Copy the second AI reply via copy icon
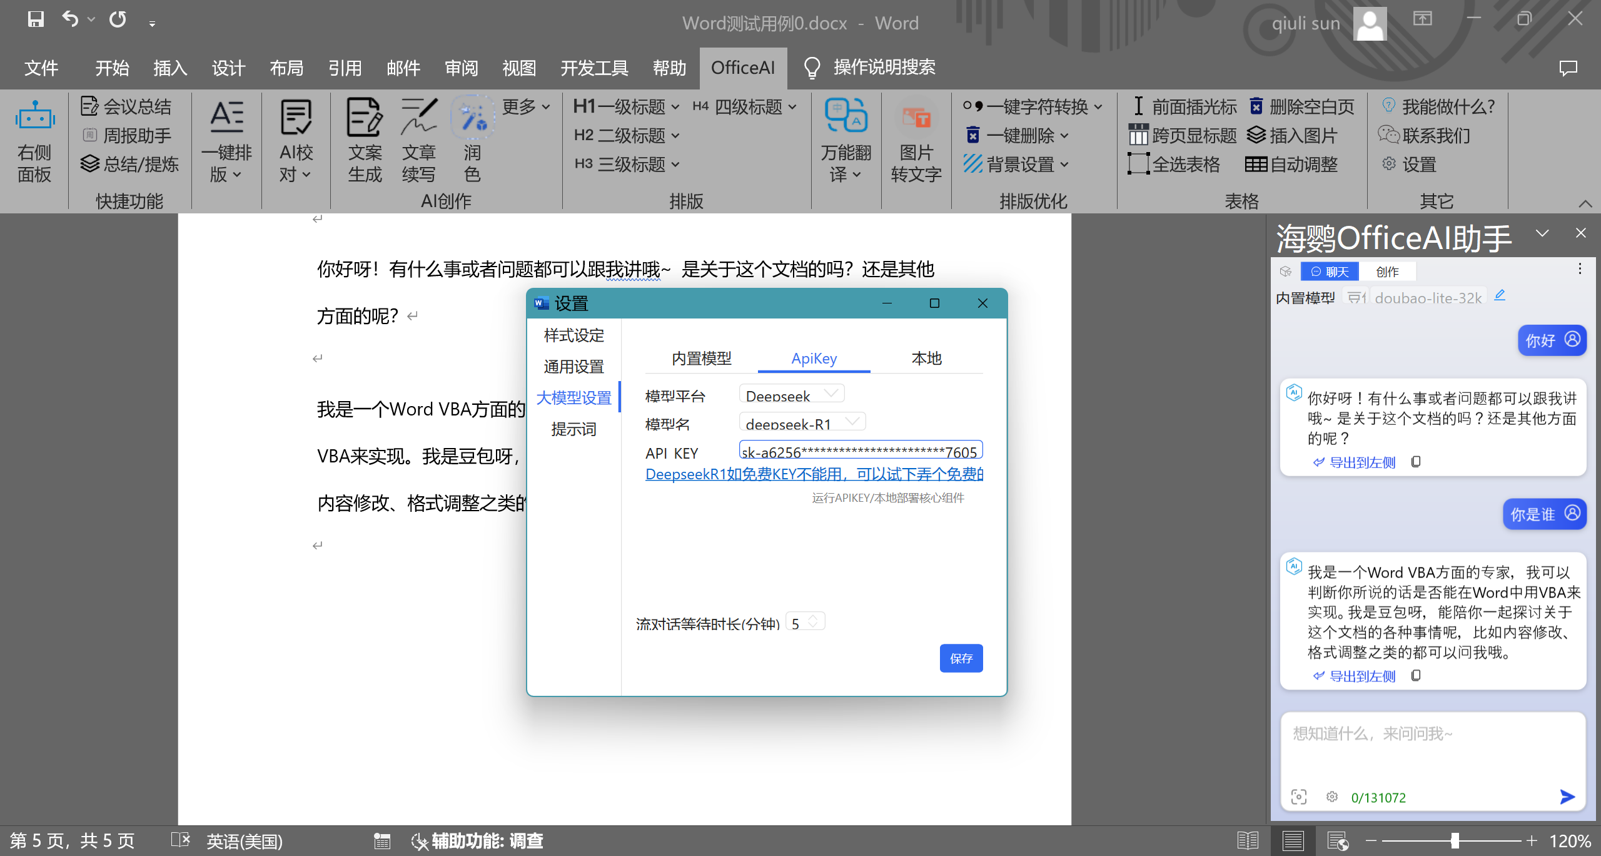The image size is (1601, 856). [x=1417, y=675]
